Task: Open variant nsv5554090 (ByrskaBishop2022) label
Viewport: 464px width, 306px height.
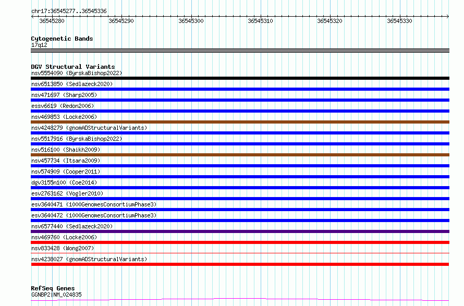Action: tap(77, 73)
